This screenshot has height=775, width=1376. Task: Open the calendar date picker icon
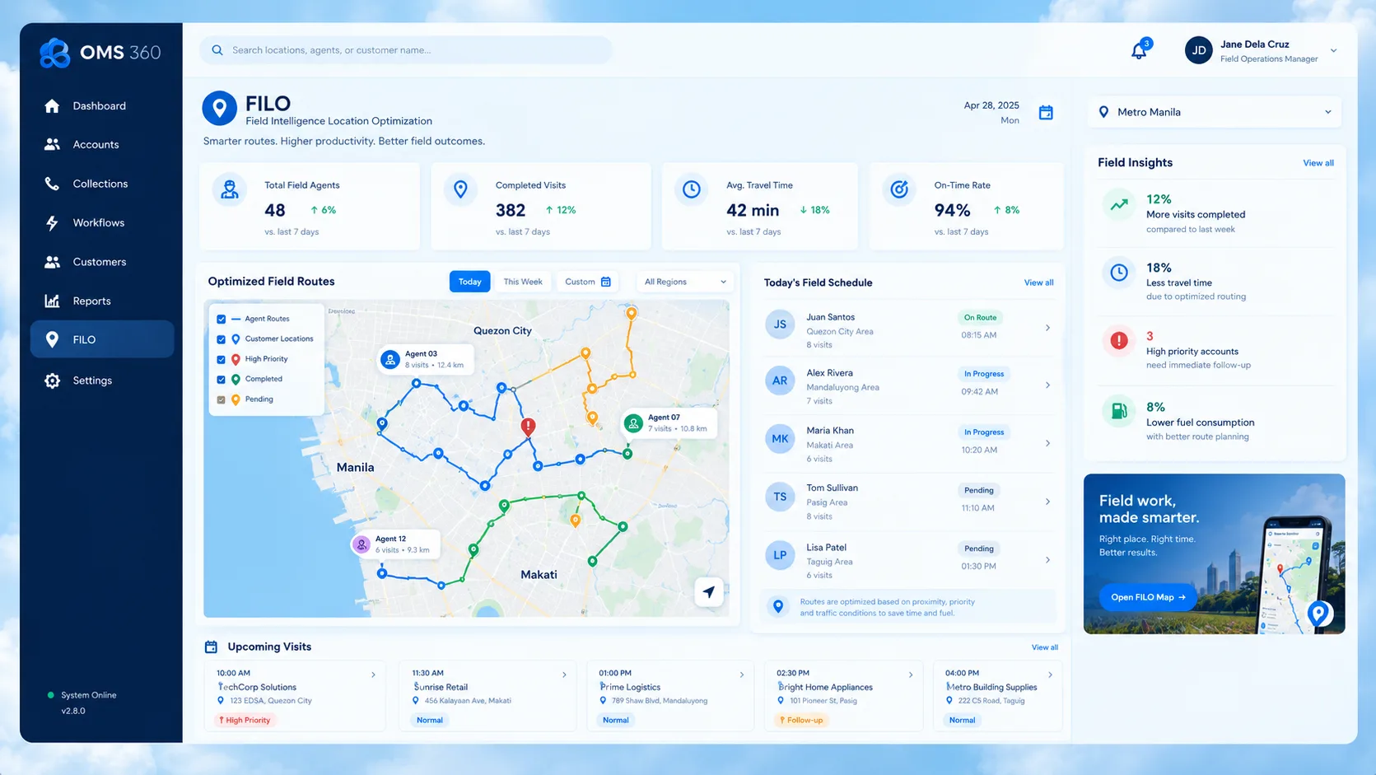(x=1046, y=113)
